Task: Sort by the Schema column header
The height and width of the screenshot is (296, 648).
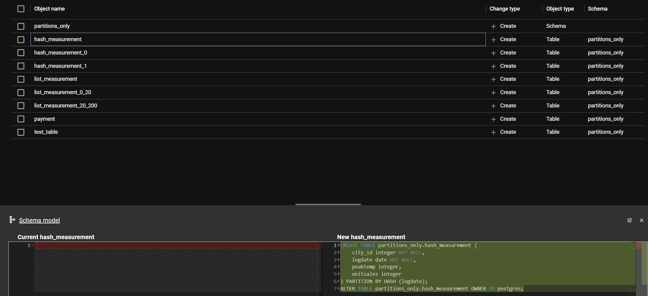Action: [x=597, y=9]
